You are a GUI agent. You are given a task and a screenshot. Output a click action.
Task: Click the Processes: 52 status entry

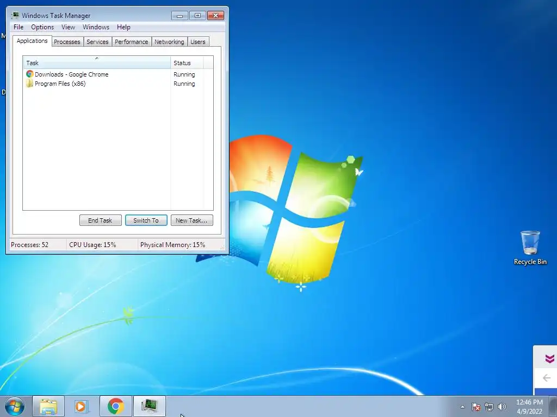coord(29,245)
